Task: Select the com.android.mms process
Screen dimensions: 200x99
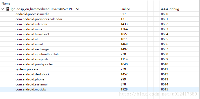Action: click(29, 29)
